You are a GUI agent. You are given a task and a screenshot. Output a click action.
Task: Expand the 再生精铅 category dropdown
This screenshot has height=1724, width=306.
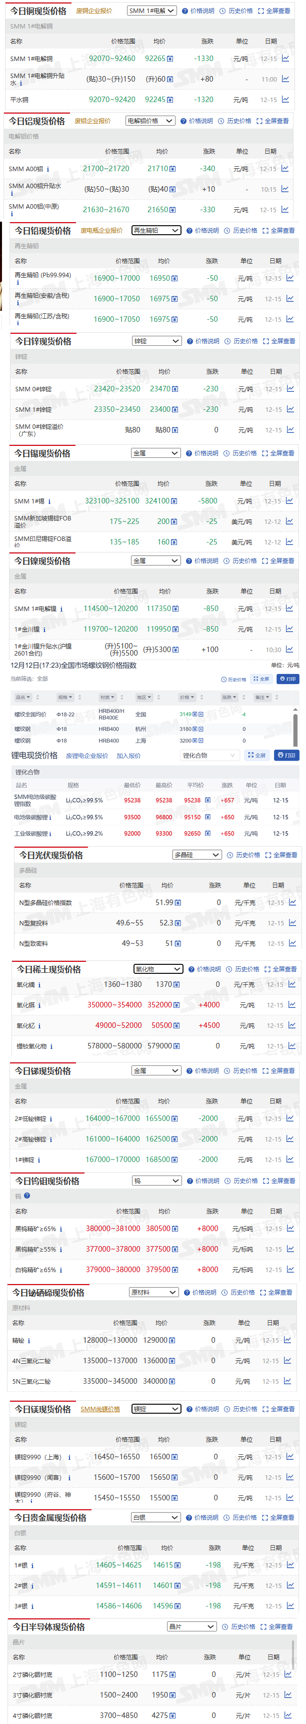(156, 230)
